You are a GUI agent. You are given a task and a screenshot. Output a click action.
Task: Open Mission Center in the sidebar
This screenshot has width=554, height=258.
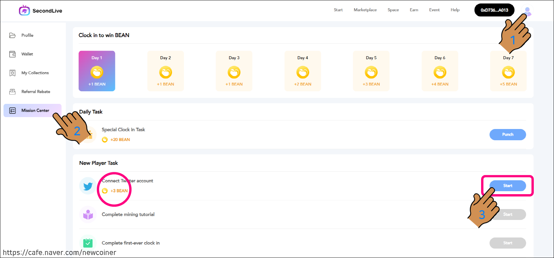tap(32, 110)
